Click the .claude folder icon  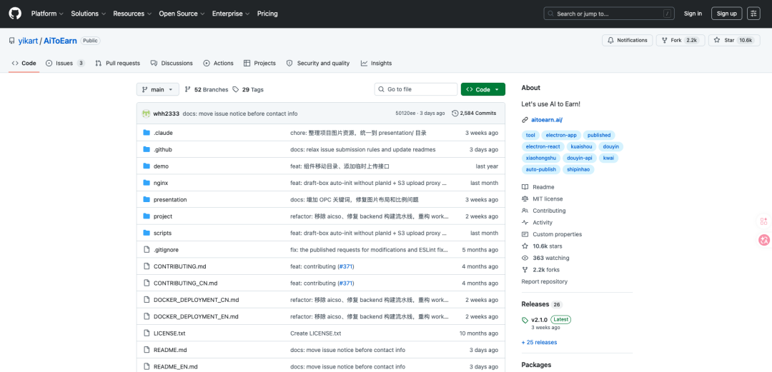(147, 133)
